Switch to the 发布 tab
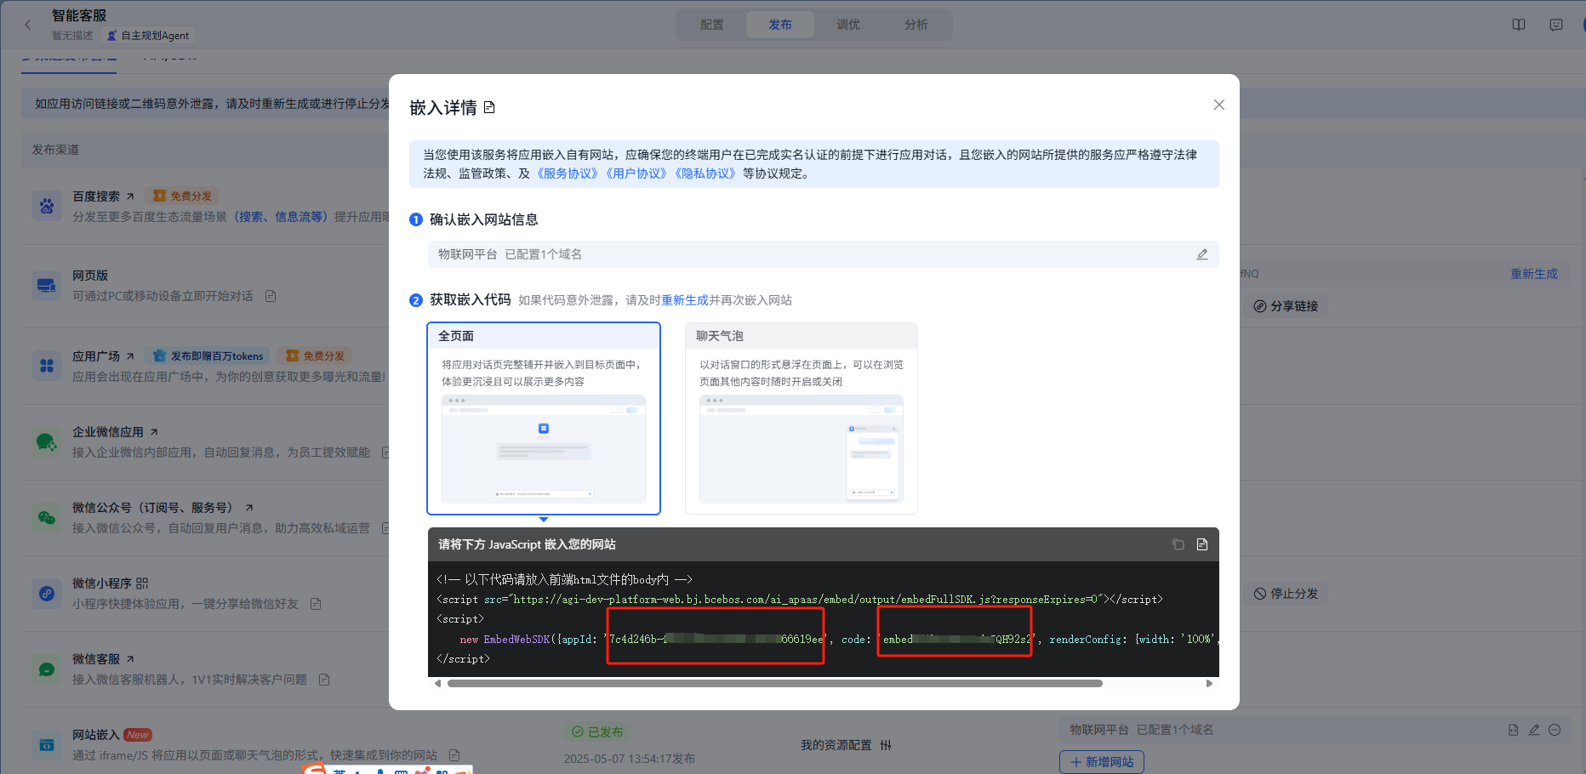This screenshot has width=1586, height=774. tap(780, 25)
